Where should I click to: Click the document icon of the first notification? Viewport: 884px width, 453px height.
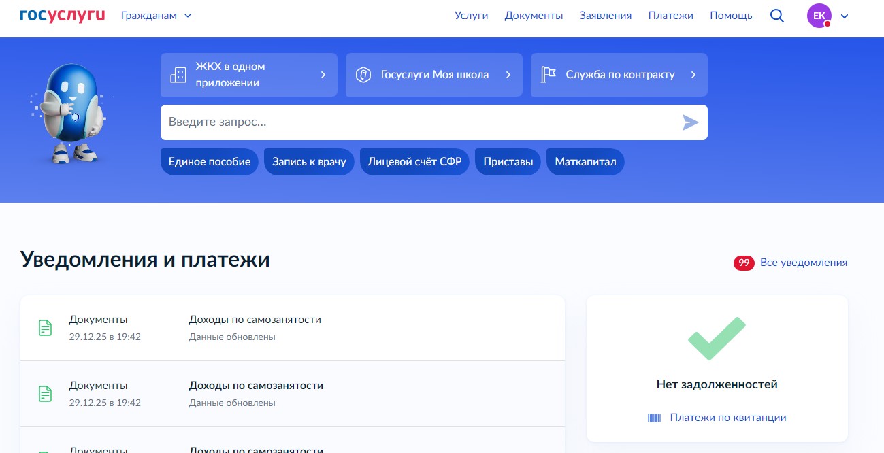45,327
